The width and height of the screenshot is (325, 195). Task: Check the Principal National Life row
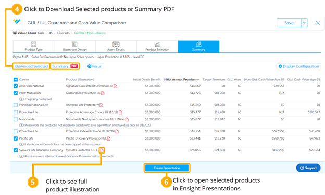[x=16, y=105]
